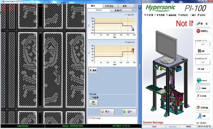Click the green check mark confirm button

[129, 111]
